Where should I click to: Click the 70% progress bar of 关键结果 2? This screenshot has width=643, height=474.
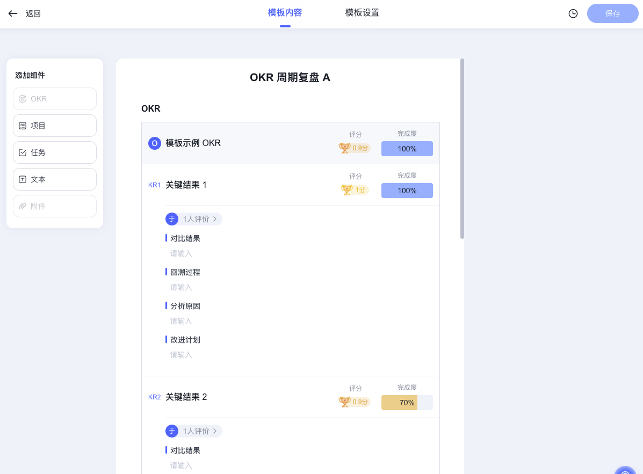(407, 403)
